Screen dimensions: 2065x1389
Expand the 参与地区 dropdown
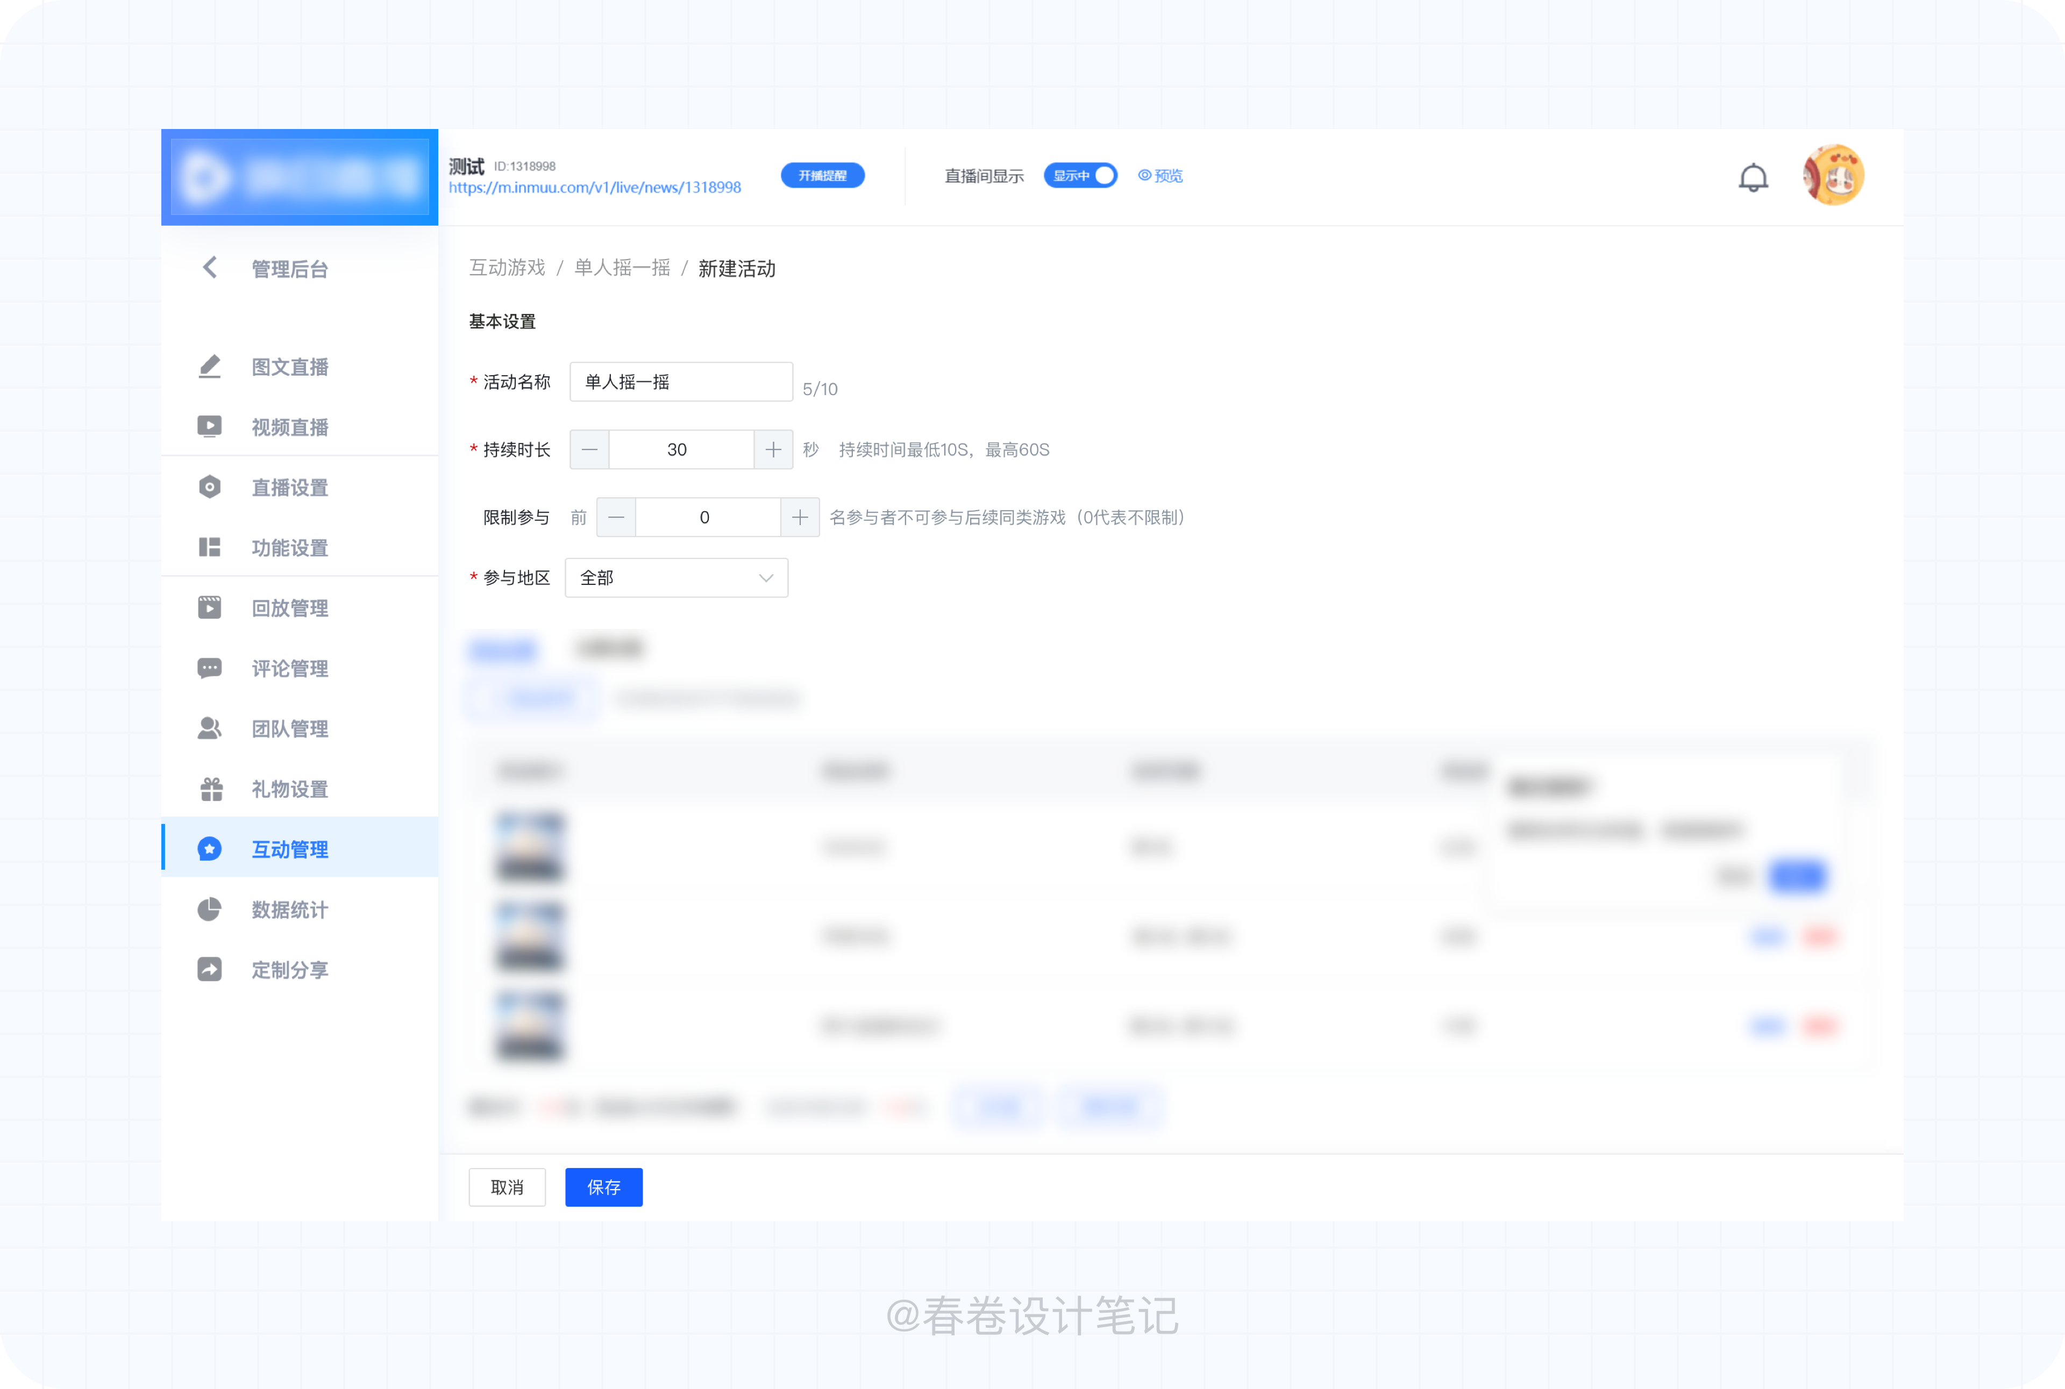pyautogui.click(x=676, y=577)
